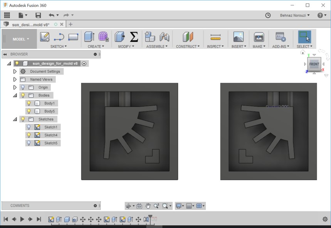This screenshot has height=228, width=331.
Task: Expand Origin folder node
Action: (x=15, y=87)
